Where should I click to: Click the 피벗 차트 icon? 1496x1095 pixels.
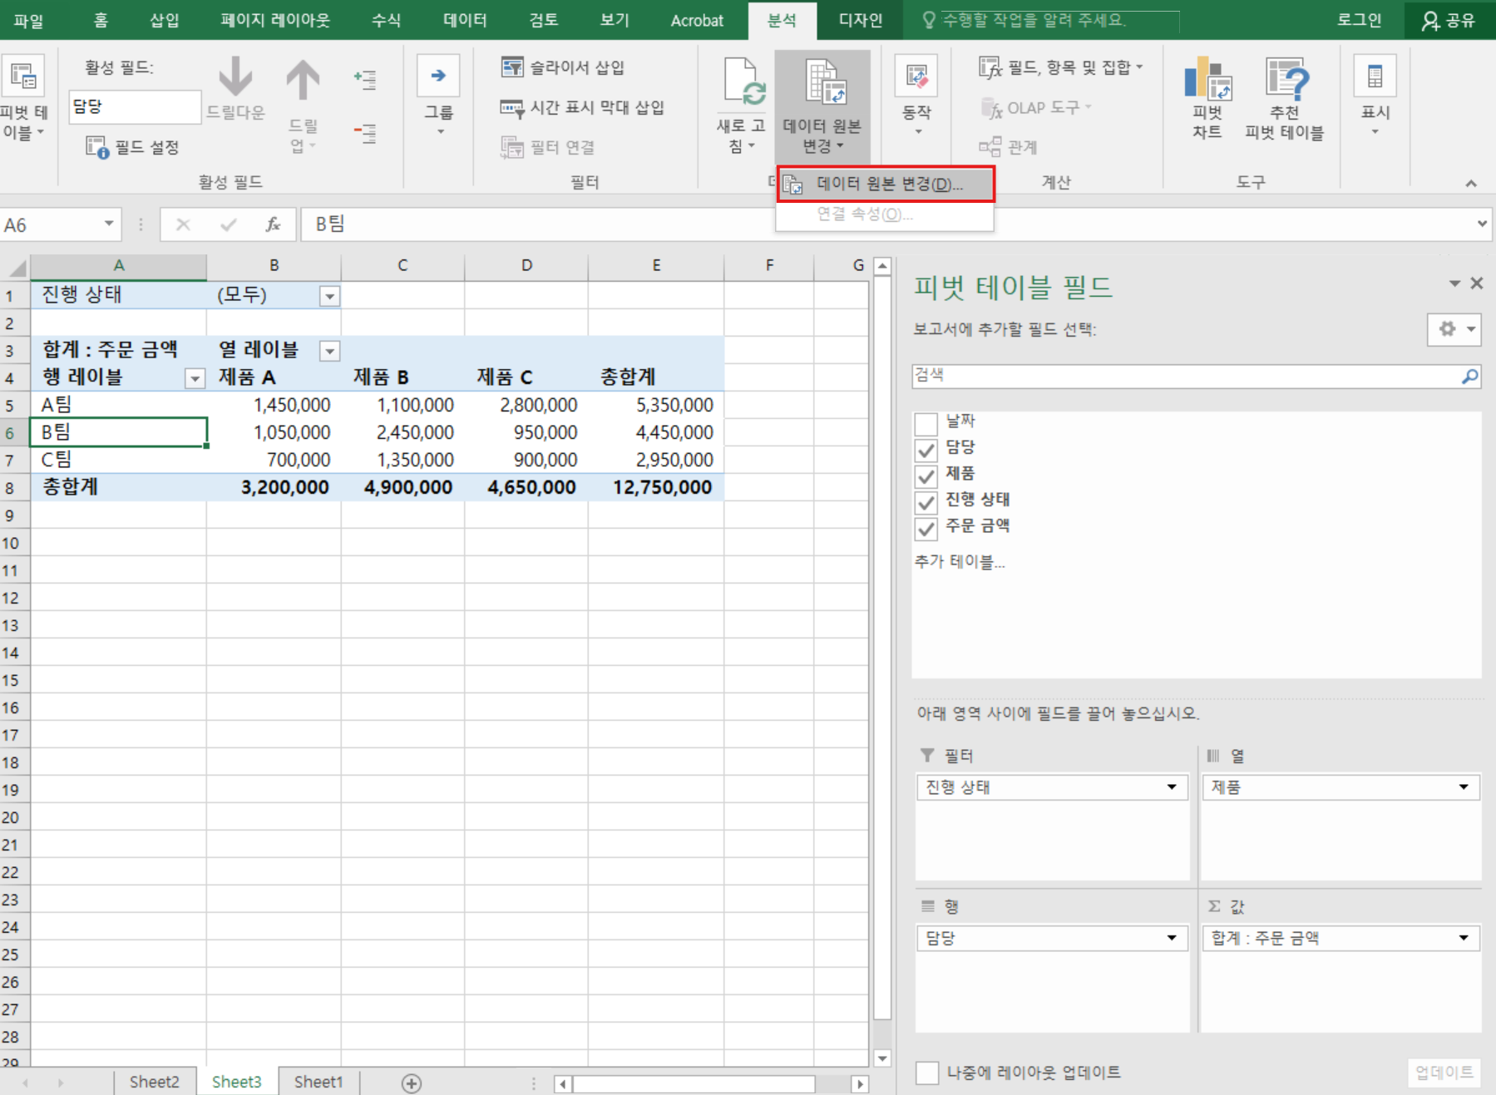(1207, 78)
